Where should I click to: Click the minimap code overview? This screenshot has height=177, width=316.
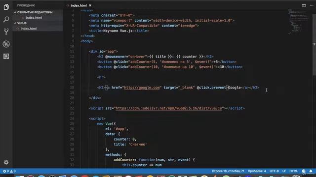click(x=298, y=22)
